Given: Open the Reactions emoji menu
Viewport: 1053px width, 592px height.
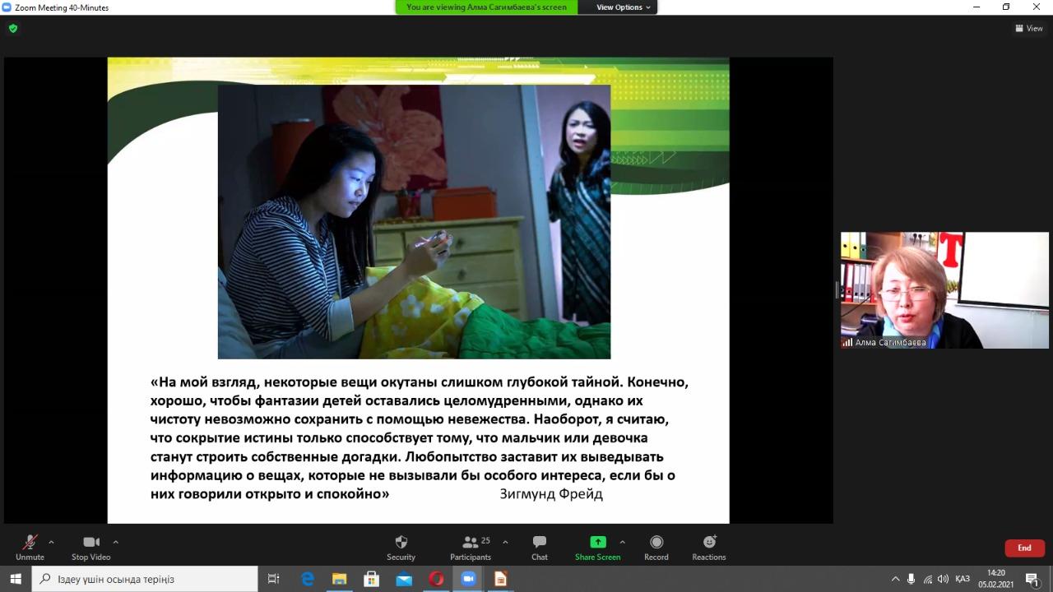Looking at the screenshot, I should [x=708, y=547].
